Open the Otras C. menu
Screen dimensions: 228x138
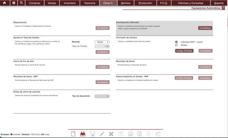[108, 3]
